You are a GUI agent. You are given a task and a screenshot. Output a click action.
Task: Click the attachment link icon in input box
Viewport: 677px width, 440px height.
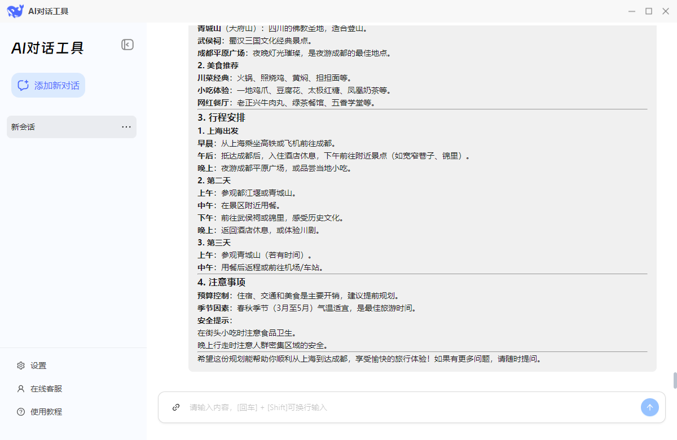tap(176, 407)
